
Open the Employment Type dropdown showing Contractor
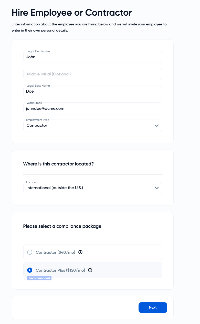click(x=90, y=126)
